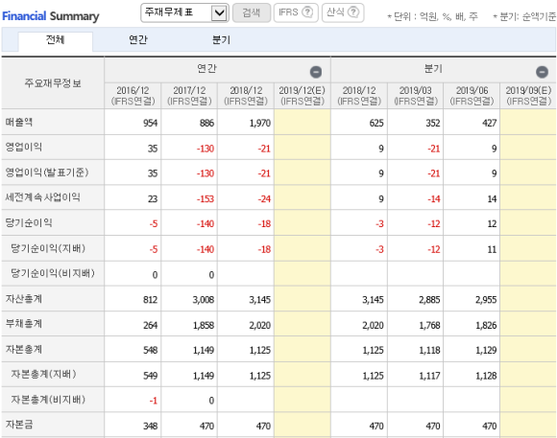Click the 자본총계(비지배) value -1

pyautogui.click(x=154, y=401)
